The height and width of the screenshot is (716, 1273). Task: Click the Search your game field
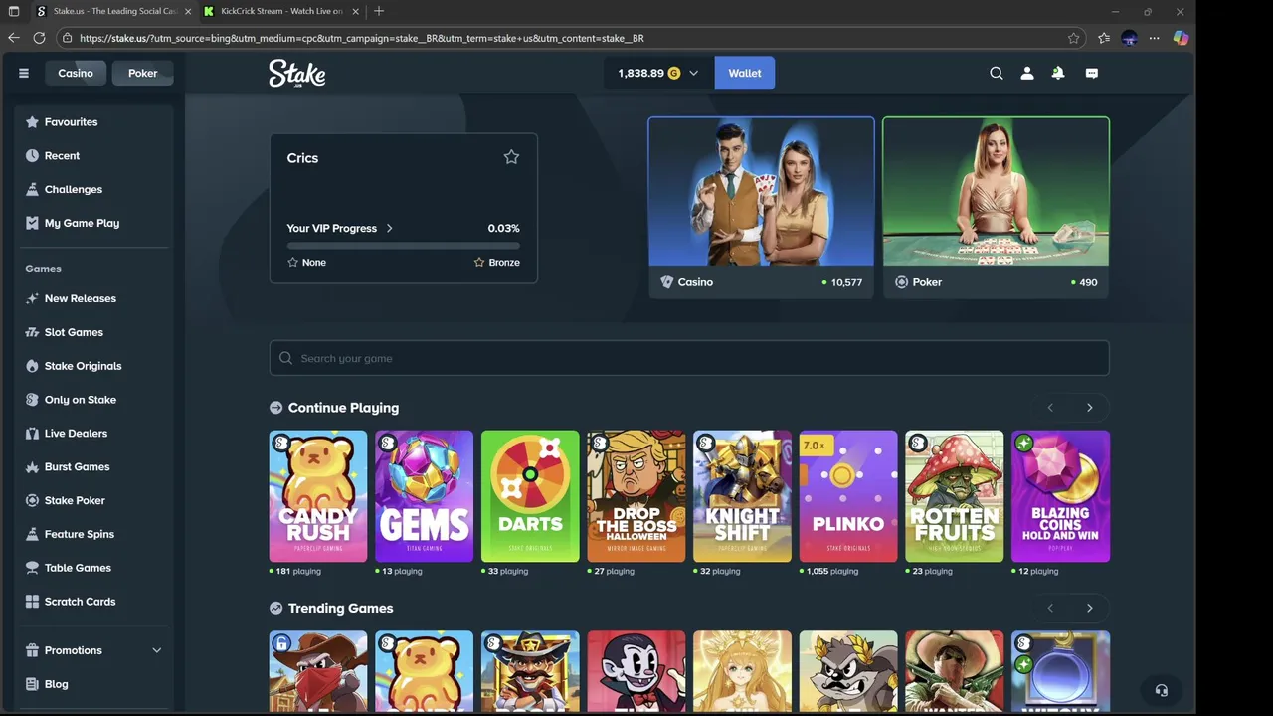click(689, 358)
